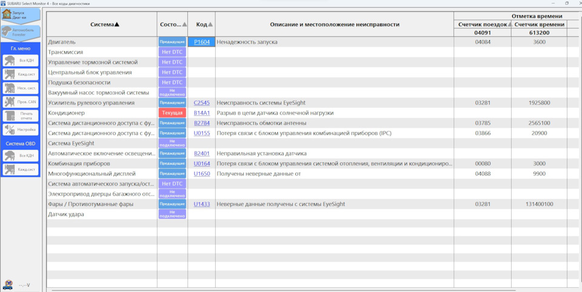Click the Печать отчета print button
The height and width of the screenshot is (292, 582).
(21, 116)
